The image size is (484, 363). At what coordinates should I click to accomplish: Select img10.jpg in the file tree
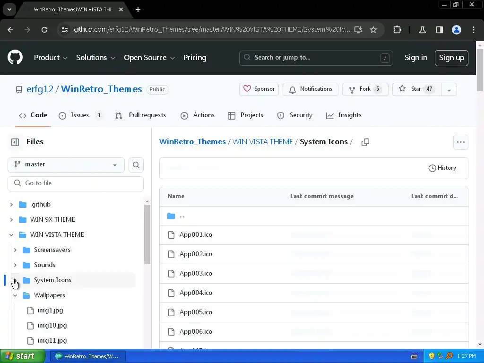52,325
